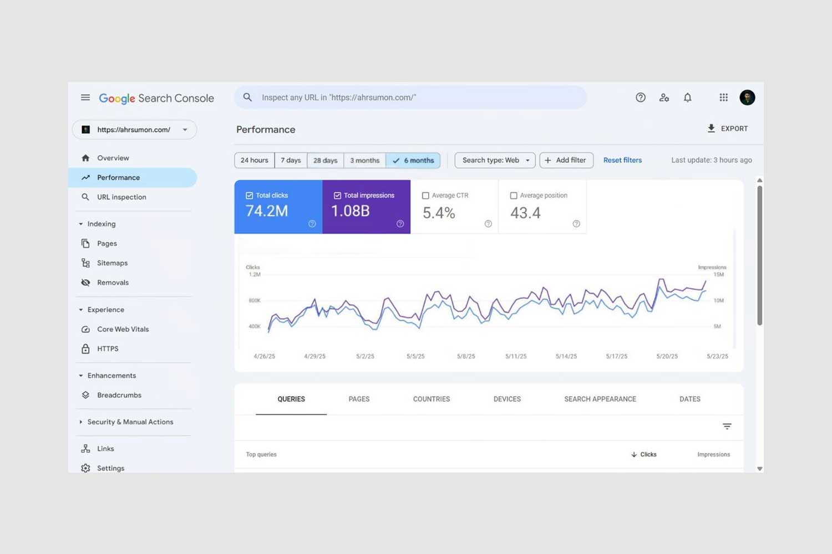
Task: Focus the Inspect any URL search field
Action: [410, 98]
